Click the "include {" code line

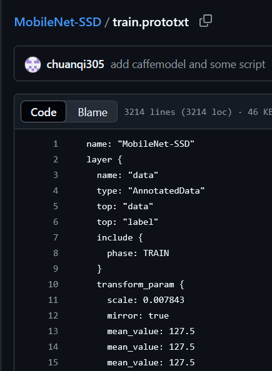(x=120, y=238)
